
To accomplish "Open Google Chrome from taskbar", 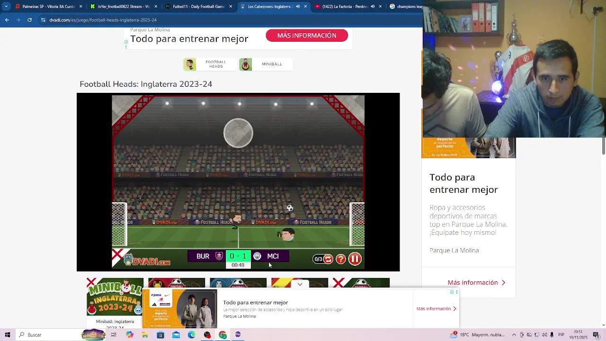I will click(x=223, y=335).
